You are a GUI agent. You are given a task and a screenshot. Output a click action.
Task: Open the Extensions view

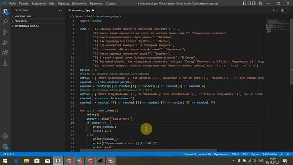click(5, 53)
